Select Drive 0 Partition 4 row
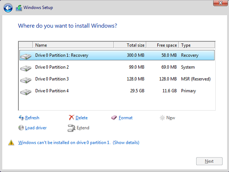Screen dimensions: 229x172 tap(117, 91)
